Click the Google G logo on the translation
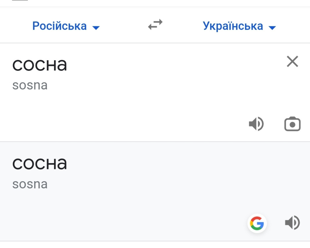This screenshot has height=248, width=310. point(257,223)
